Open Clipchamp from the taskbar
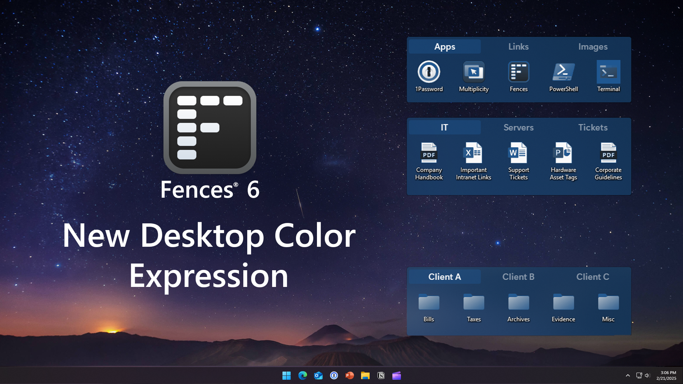This screenshot has width=683, height=384. (397, 375)
